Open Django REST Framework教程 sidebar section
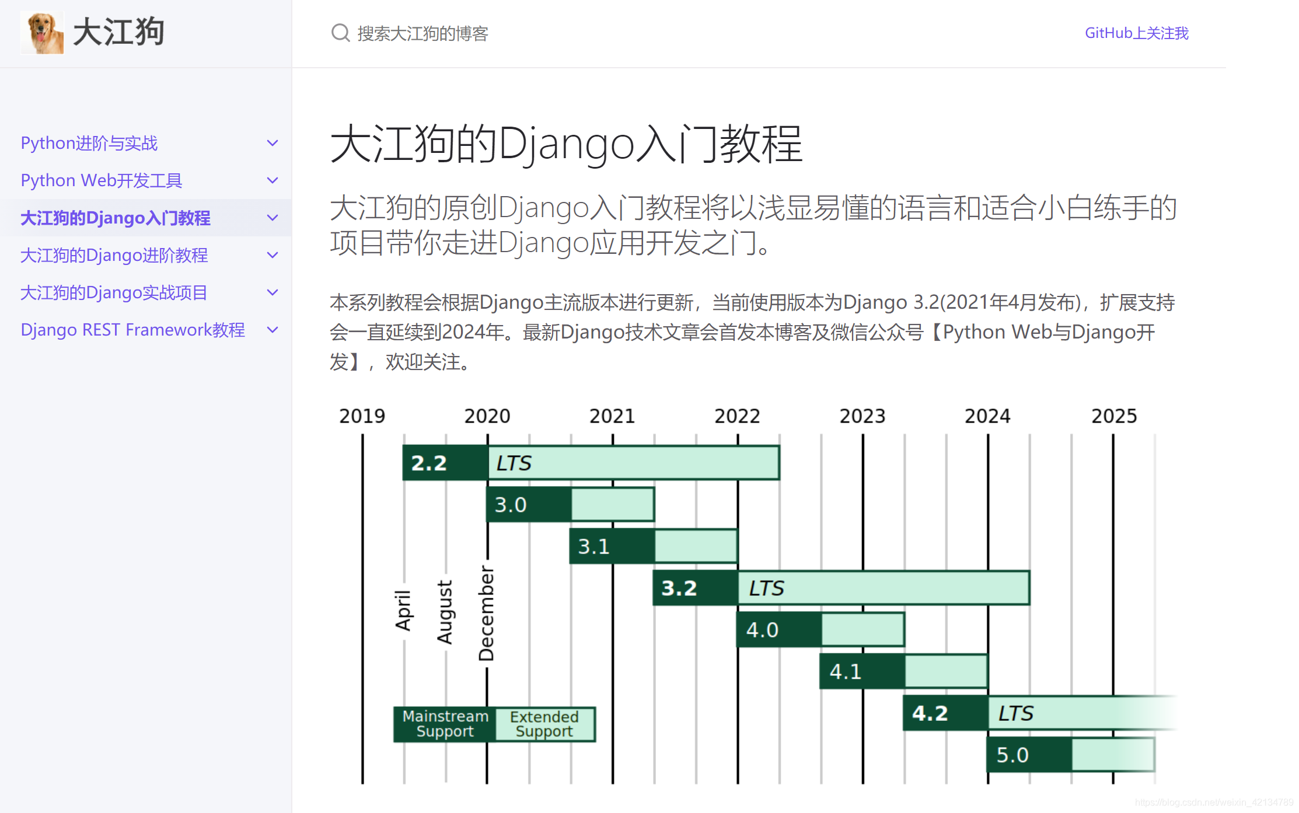The image size is (1299, 813). 132,330
